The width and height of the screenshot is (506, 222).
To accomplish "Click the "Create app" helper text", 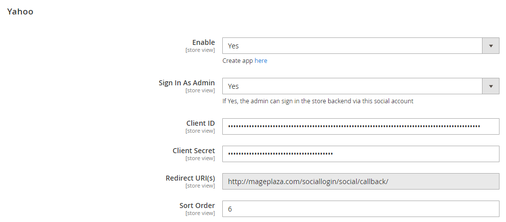I will [x=237, y=61].
